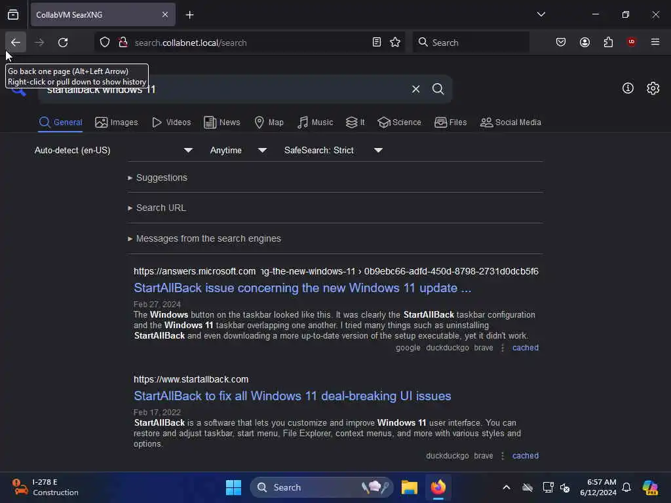Image resolution: width=671 pixels, height=503 pixels.
Task: Show hidden system tray icons
Action: coord(507,487)
